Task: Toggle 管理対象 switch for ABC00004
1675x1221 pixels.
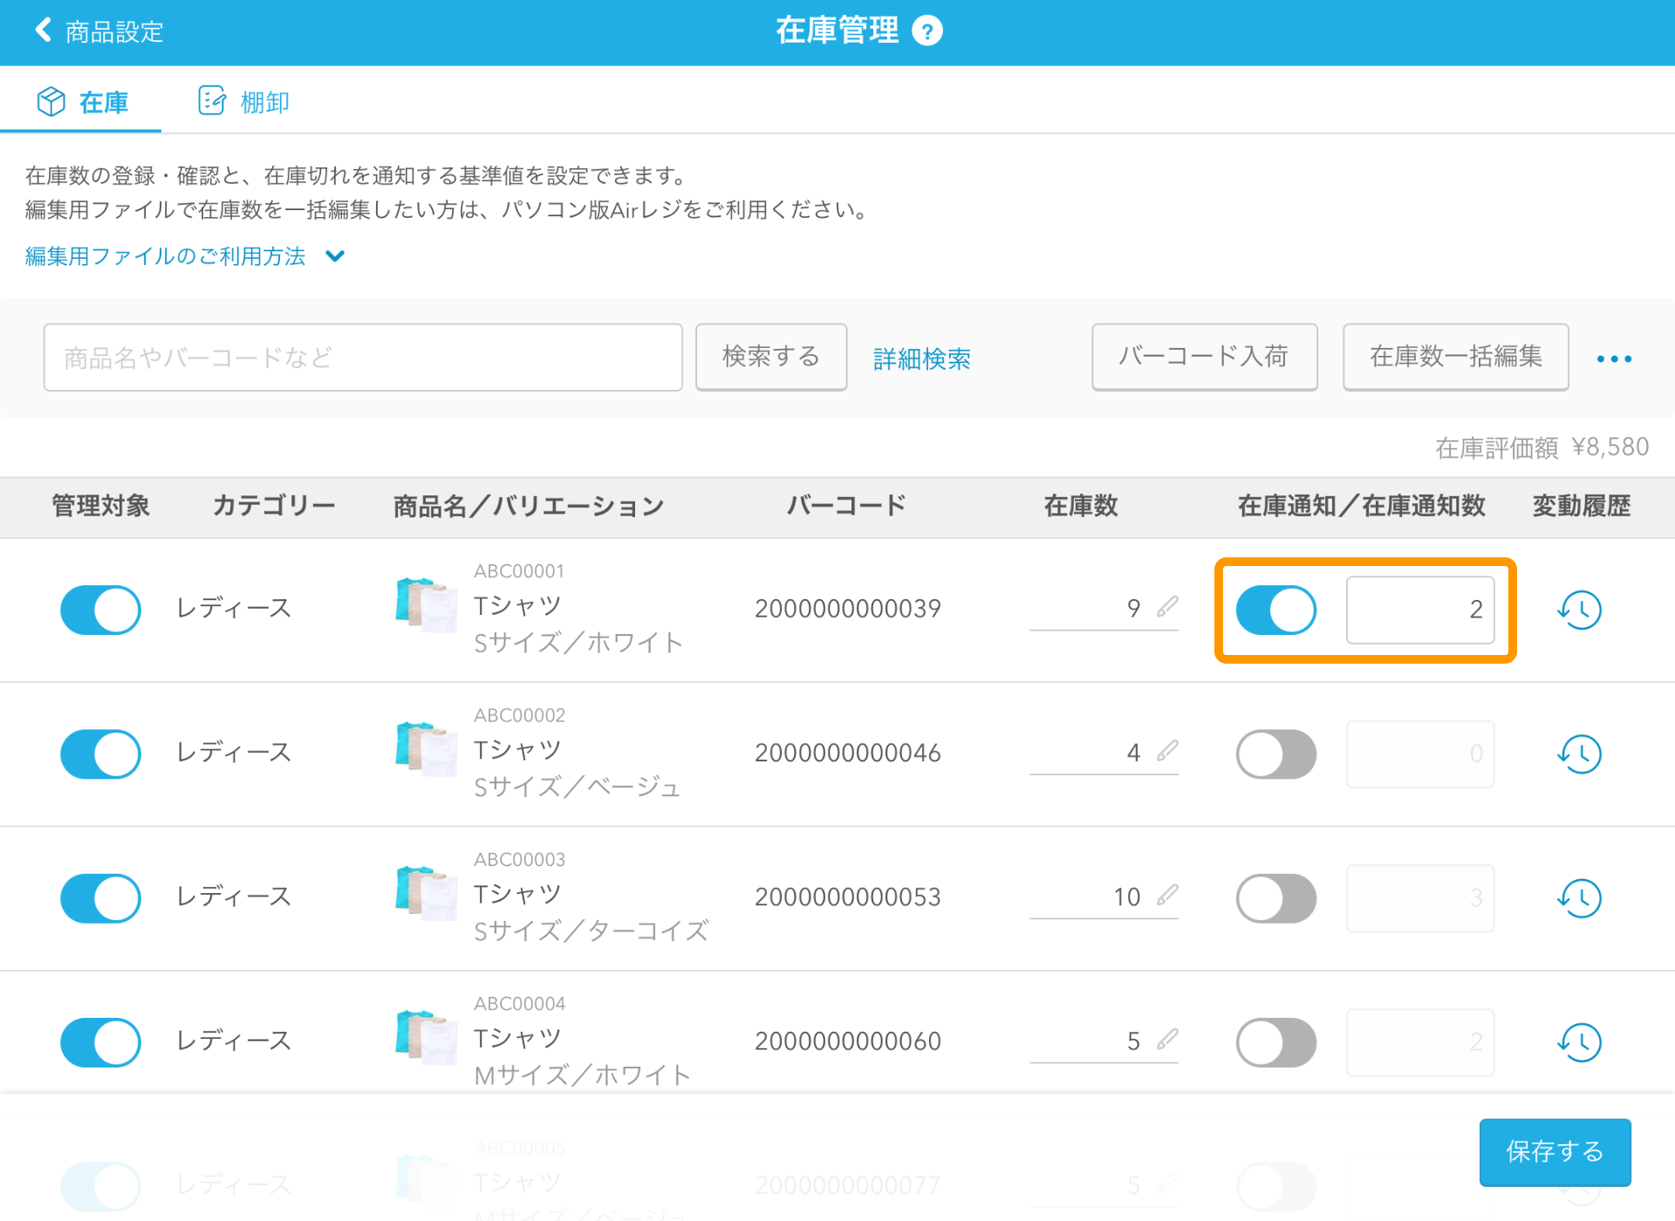Action: 100,1041
